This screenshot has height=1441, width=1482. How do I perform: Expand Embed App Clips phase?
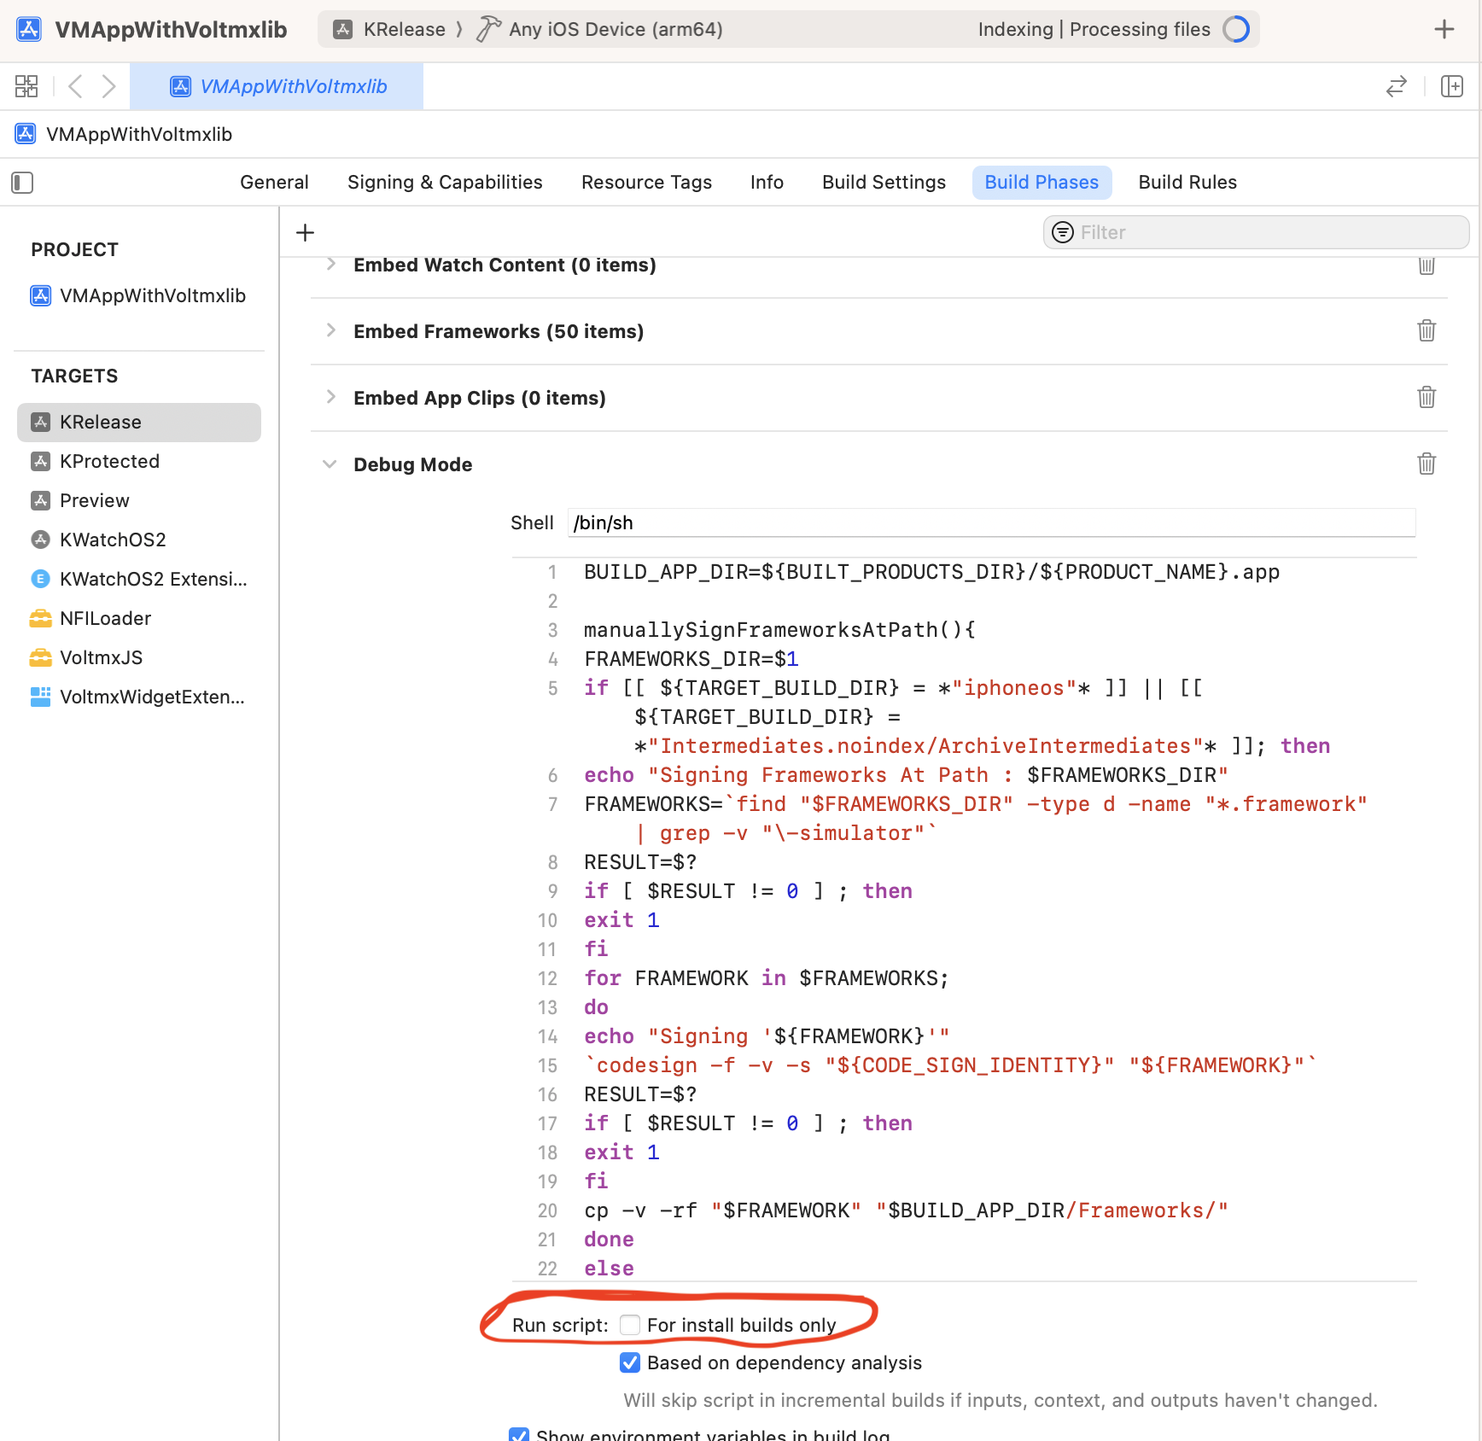tap(330, 398)
